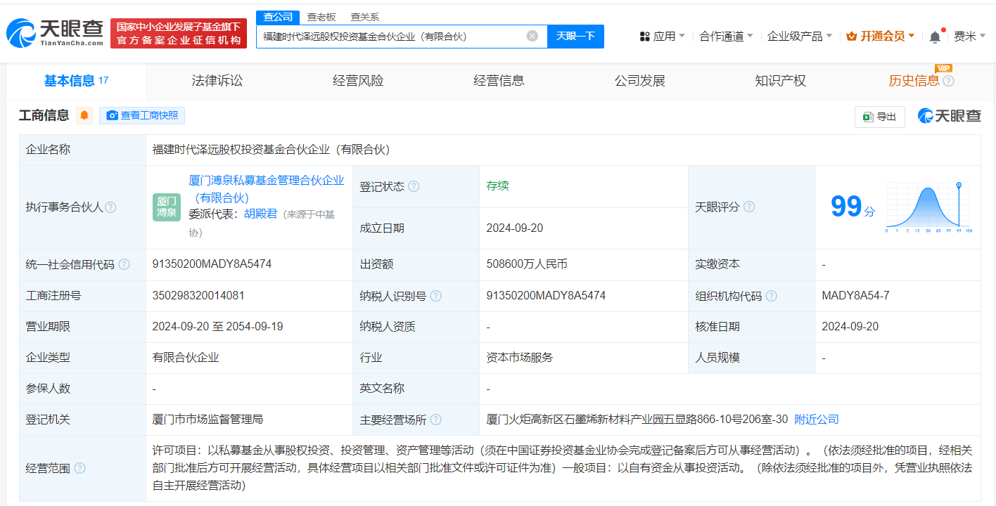点击导出按钮中的Excel文件图标
Viewport: 996px width, 506px height.
(867, 117)
